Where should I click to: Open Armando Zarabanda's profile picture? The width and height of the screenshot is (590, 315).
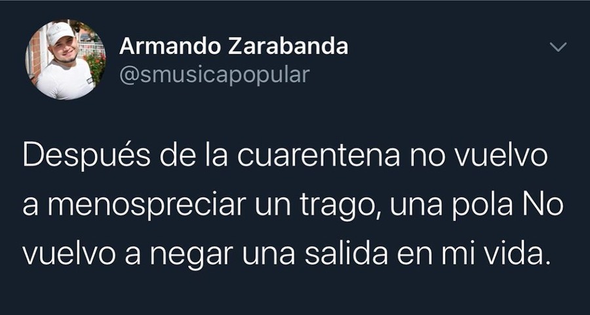(x=66, y=60)
